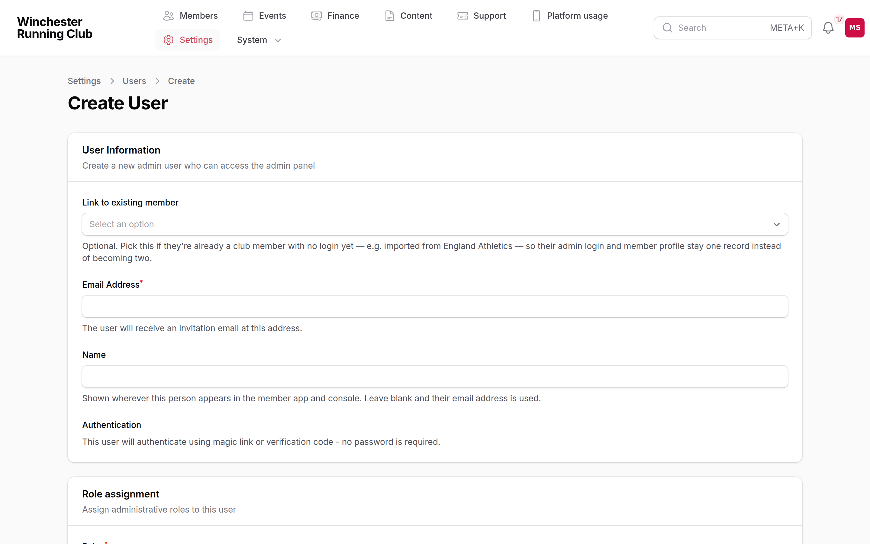Open the Events menu item
The image size is (870, 544).
265,16
